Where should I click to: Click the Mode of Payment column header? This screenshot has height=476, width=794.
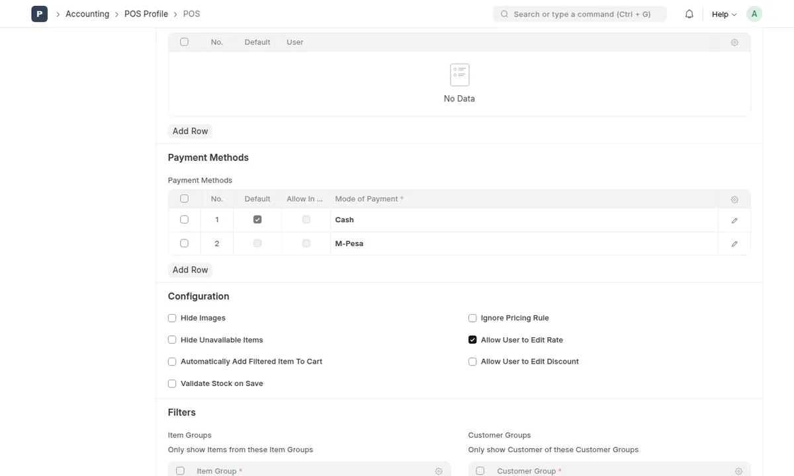pyautogui.click(x=369, y=199)
